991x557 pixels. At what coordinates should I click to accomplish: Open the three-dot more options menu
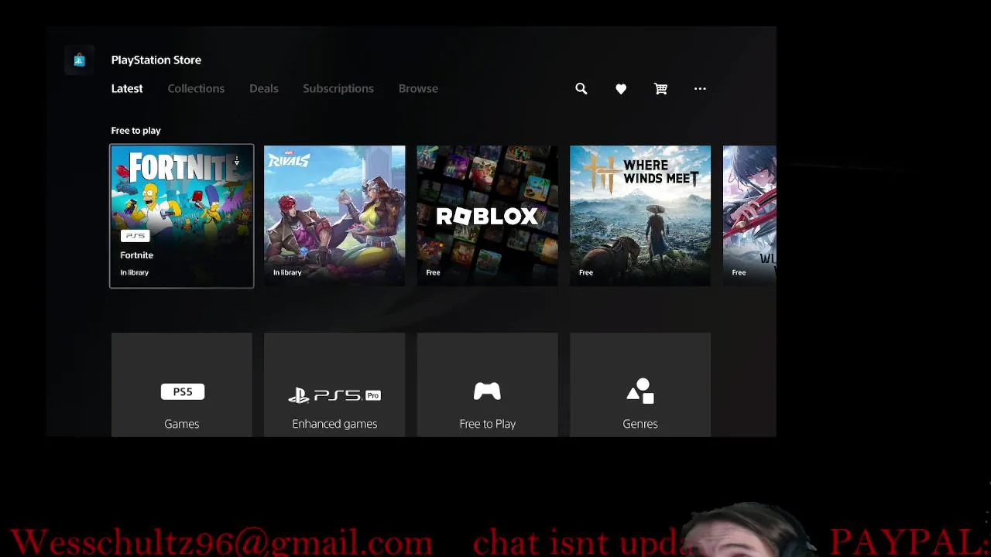coord(700,89)
